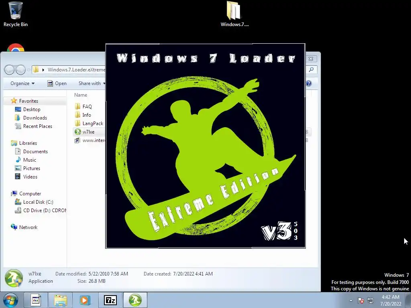Open Windows Explorer from the taskbar
The width and height of the screenshot is (411, 308).
[61, 300]
